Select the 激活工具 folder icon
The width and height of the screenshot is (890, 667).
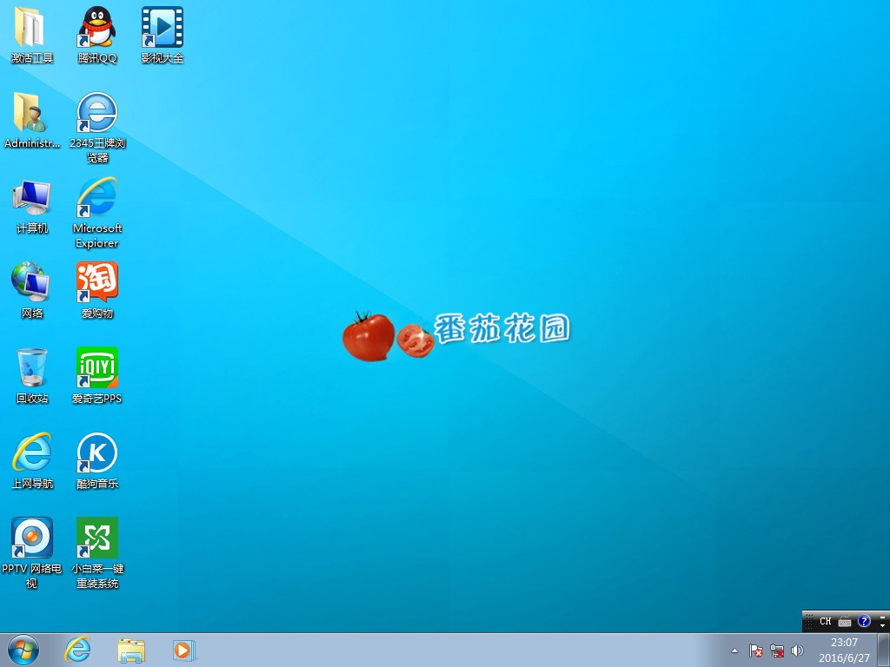pos(32,28)
